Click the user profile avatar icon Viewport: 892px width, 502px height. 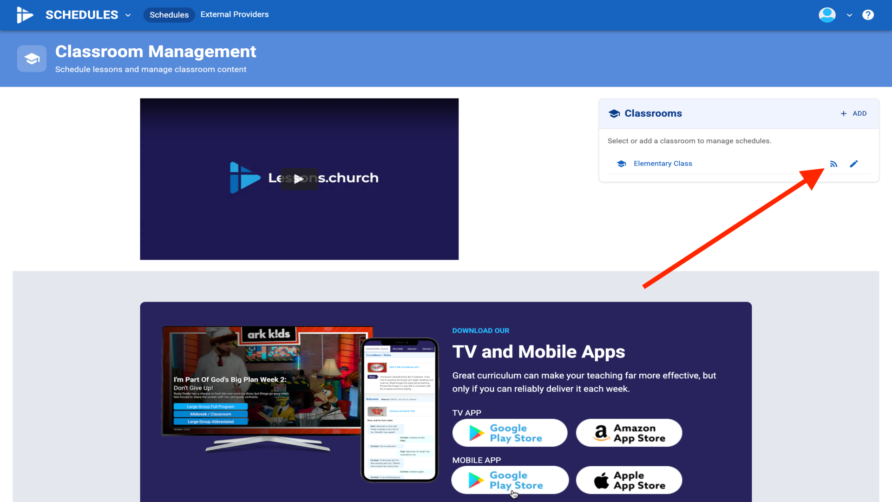click(827, 15)
